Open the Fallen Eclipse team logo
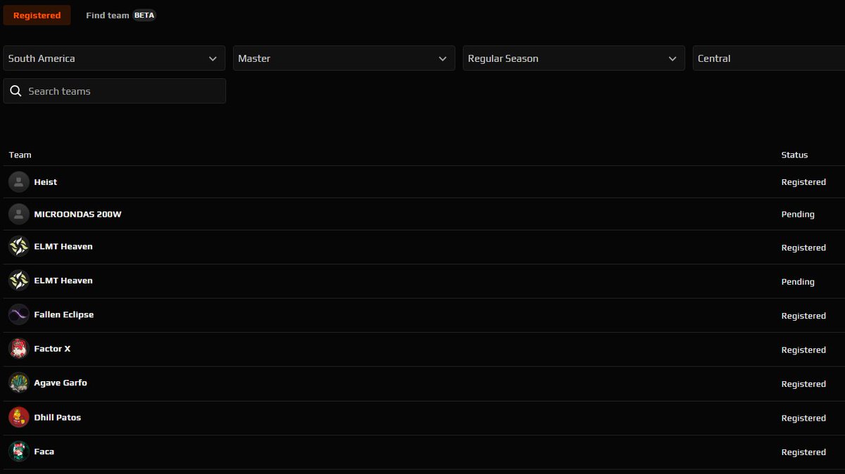The image size is (845, 474). (19, 315)
